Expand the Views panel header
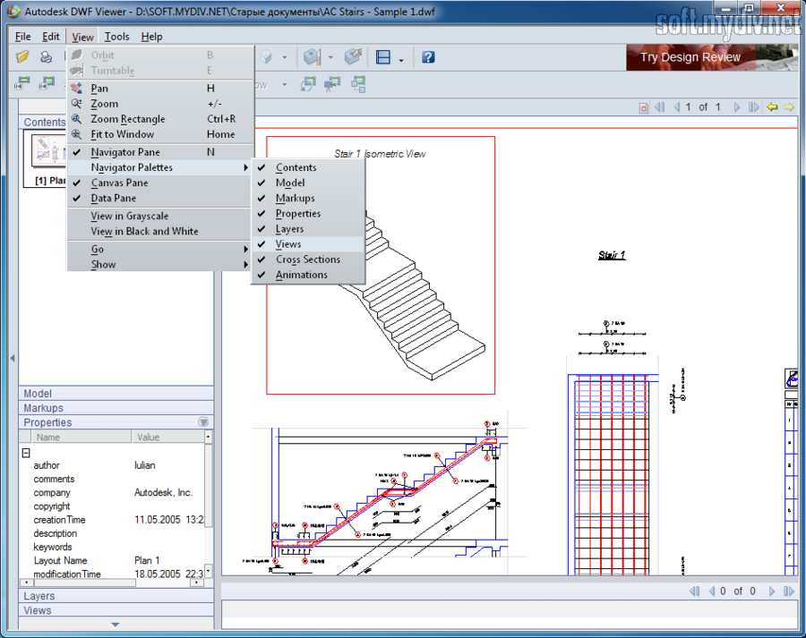Viewport: 806px width, 638px height. (x=116, y=610)
